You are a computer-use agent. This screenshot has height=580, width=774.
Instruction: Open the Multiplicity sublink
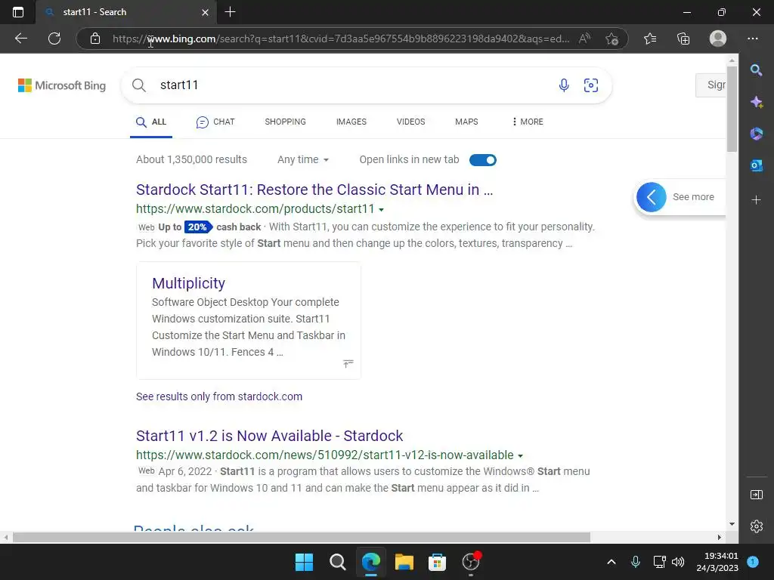point(188,283)
